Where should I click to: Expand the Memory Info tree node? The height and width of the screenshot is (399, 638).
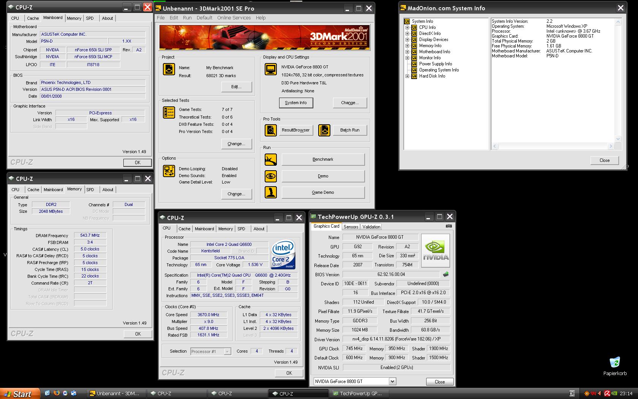point(407,46)
